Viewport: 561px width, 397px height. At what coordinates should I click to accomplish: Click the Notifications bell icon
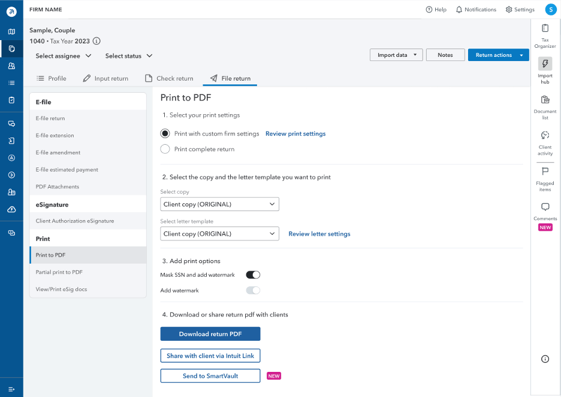click(x=459, y=10)
